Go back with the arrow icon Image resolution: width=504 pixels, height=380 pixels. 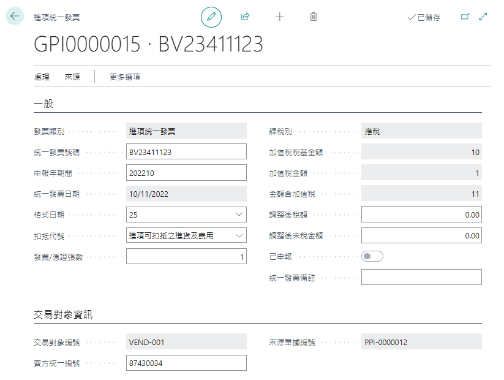[x=15, y=16]
